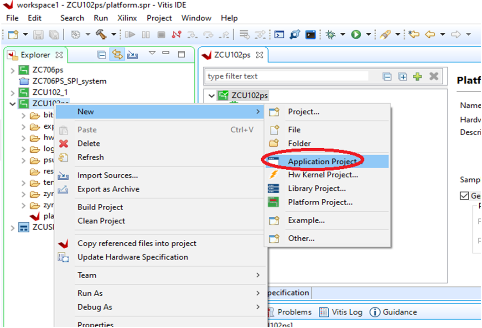Image resolution: width=482 pixels, height=328 pixels.
Task: Click Link with Editor icon in Explorer
Action: click(x=117, y=55)
